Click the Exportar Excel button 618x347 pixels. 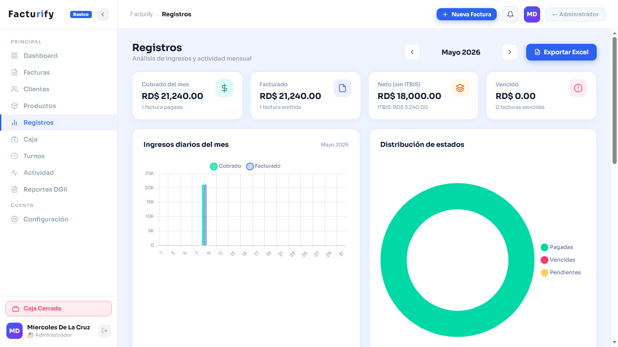click(x=561, y=52)
